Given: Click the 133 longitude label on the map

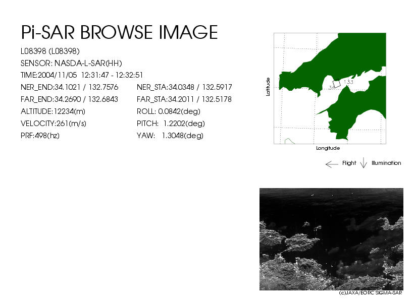Looking at the screenshot, I should [348, 82].
